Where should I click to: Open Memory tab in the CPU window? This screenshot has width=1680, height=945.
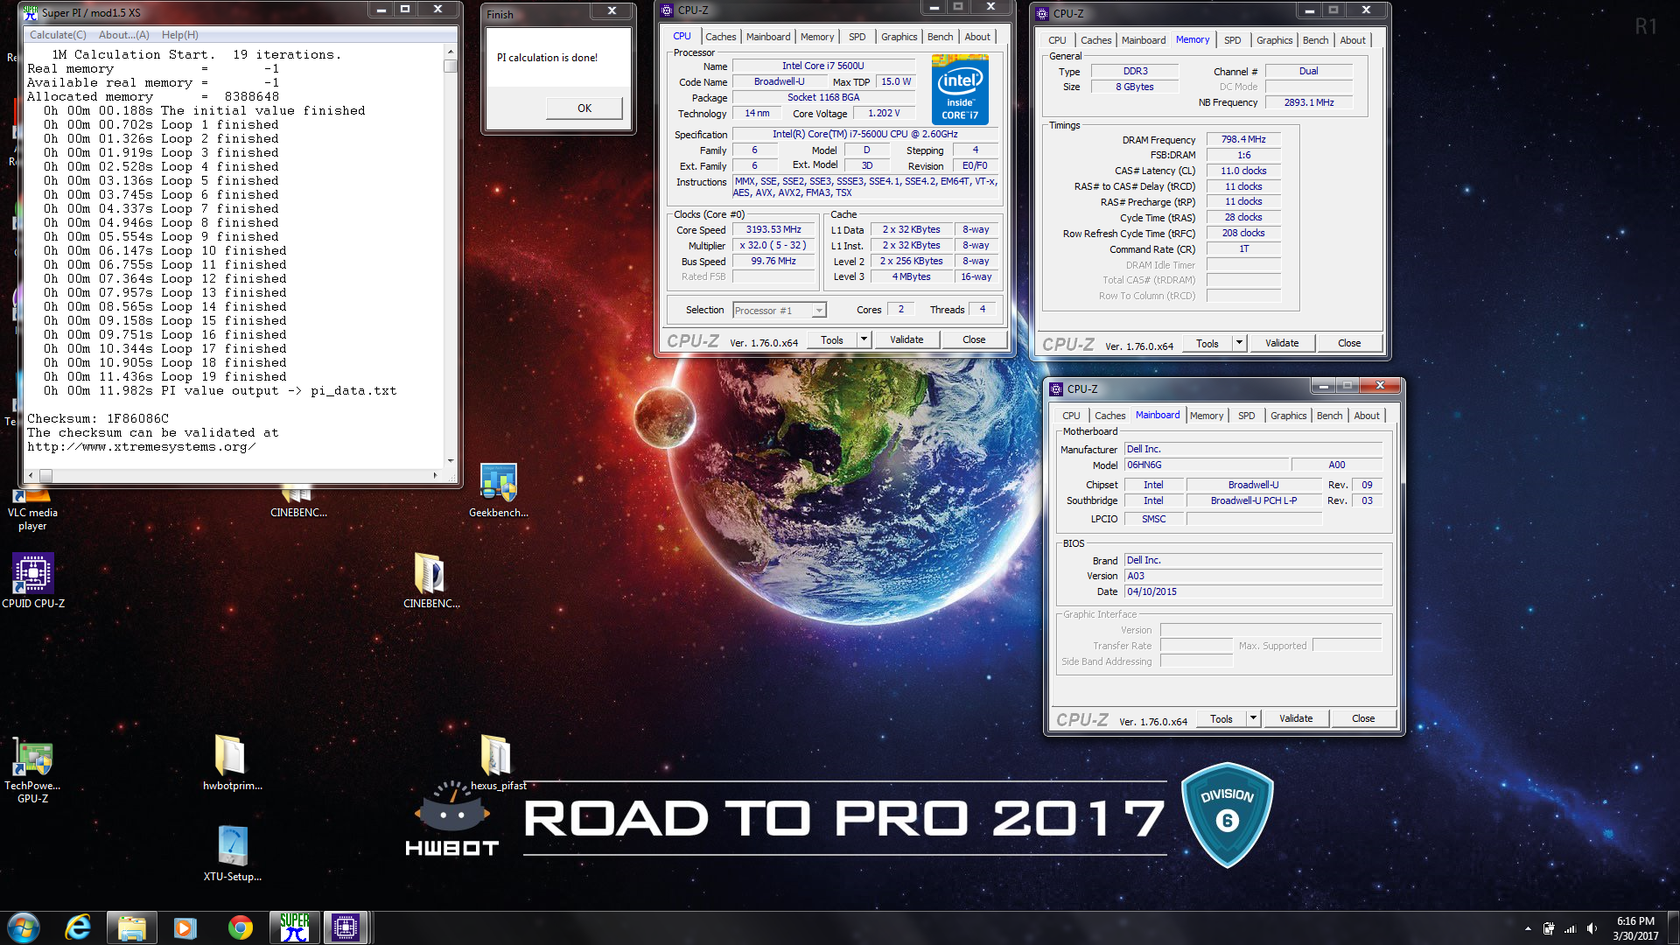coord(817,37)
